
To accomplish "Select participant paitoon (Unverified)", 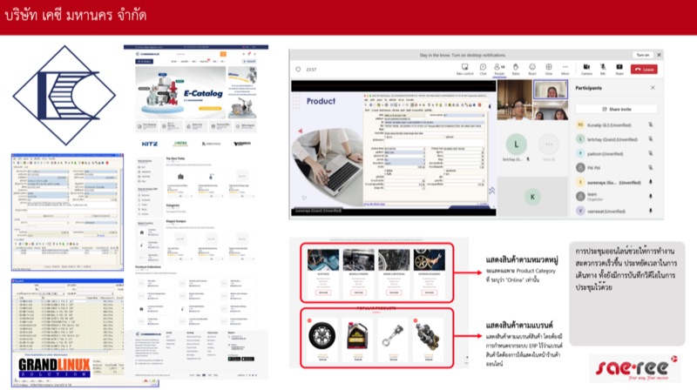I will pyautogui.click(x=615, y=154).
